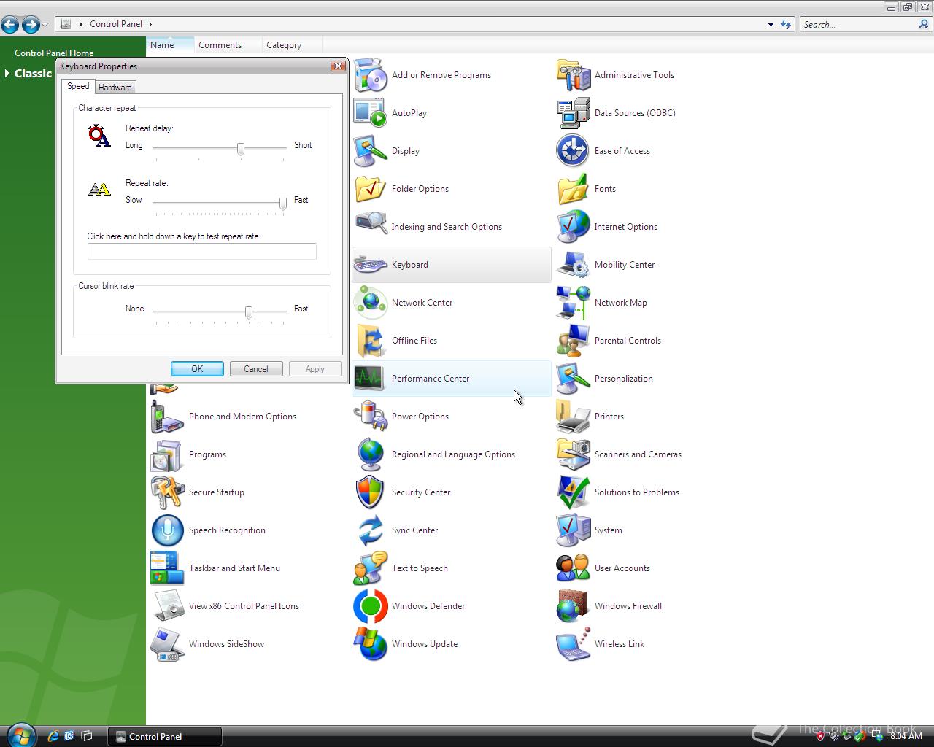Open the Data Sources (ODBC) icon

point(574,113)
